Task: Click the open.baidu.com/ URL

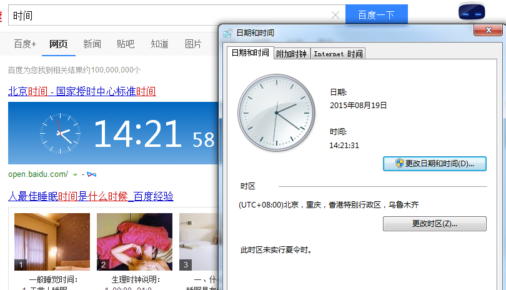Action: pos(38,174)
